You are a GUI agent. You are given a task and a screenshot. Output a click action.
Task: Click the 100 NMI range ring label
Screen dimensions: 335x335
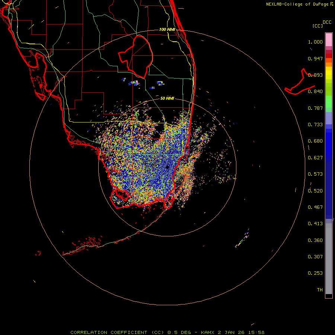coord(167,29)
